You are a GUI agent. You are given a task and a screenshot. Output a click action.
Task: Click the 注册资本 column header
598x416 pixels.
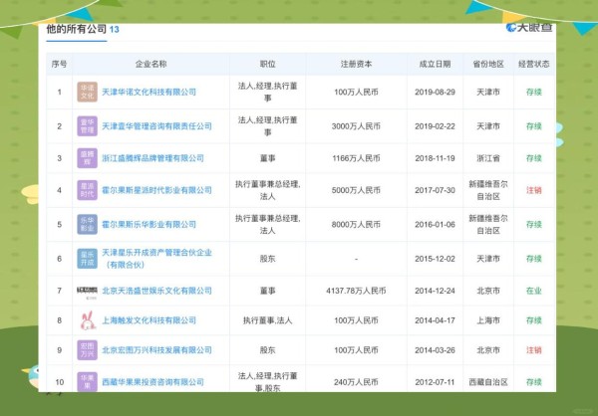356,64
